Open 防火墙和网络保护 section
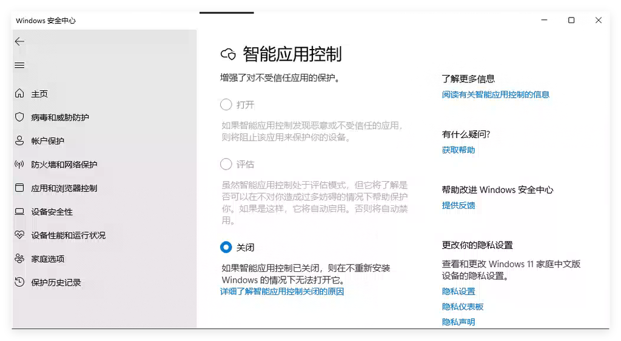 [64, 165]
